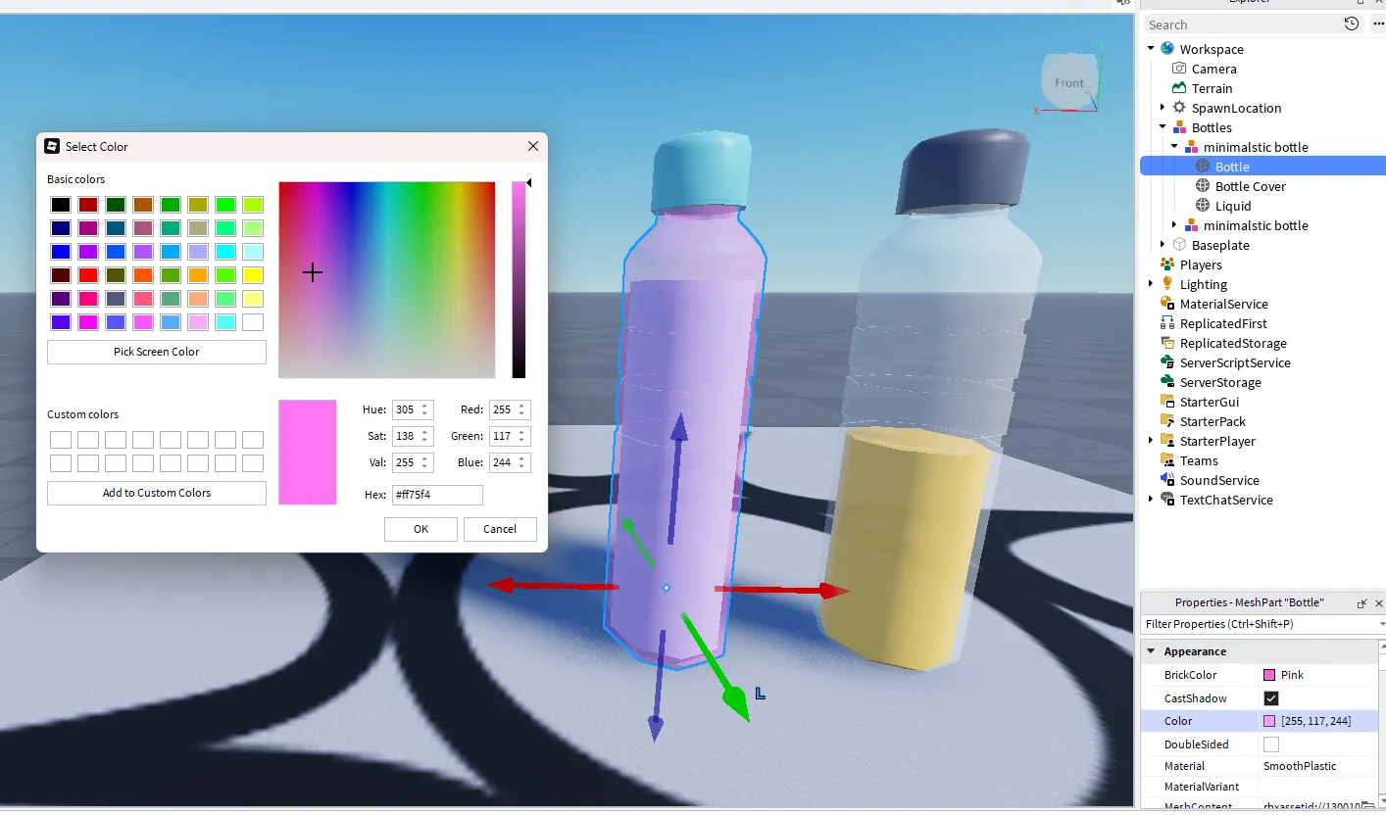Collapse the Bottles folder in Explorer
Viewport: 1386px width, 816px height.
tap(1163, 127)
